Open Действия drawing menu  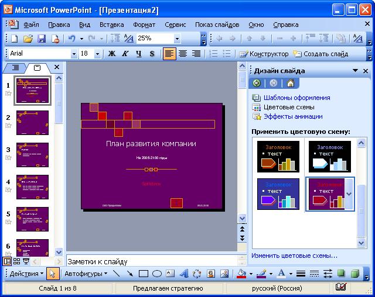pyautogui.click(x=26, y=274)
